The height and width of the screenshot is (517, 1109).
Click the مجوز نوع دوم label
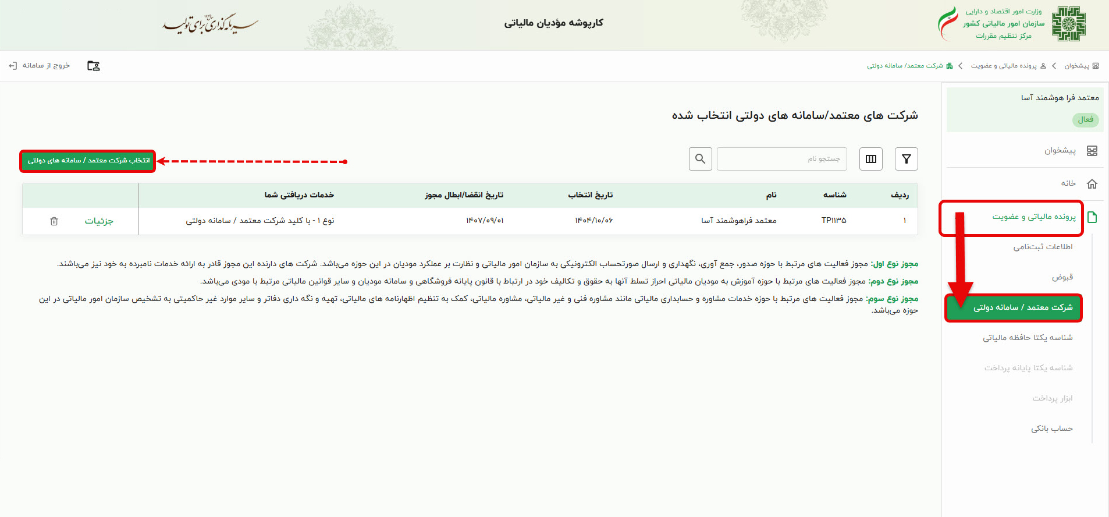click(894, 281)
